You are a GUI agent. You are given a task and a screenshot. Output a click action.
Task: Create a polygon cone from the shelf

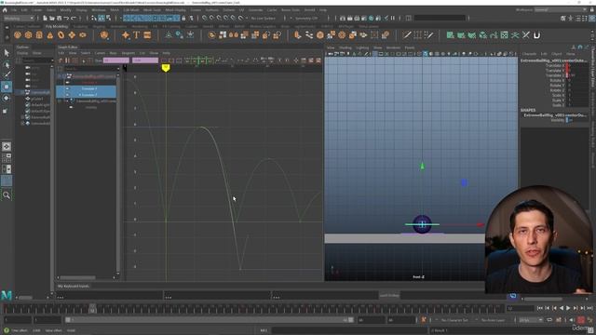tap(50, 35)
